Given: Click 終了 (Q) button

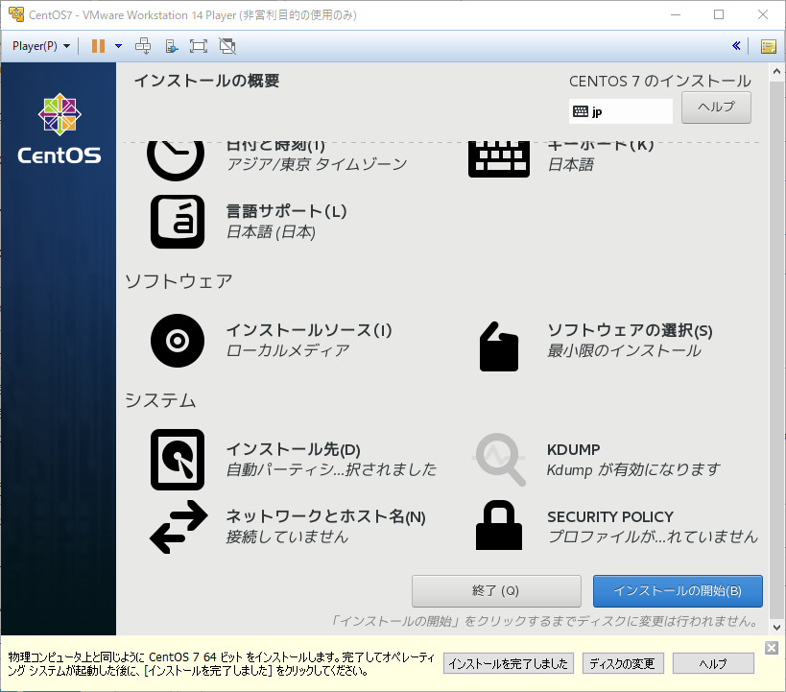Looking at the screenshot, I should pos(496,590).
